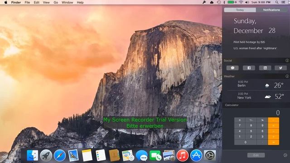The height and width of the screenshot is (163, 290).
Task: Open the File menu
Action: pyautogui.click(x=27, y=2)
